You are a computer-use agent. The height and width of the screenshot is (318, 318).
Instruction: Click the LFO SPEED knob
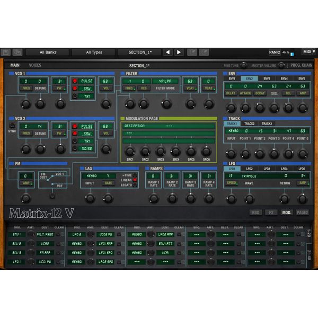pos(231,199)
